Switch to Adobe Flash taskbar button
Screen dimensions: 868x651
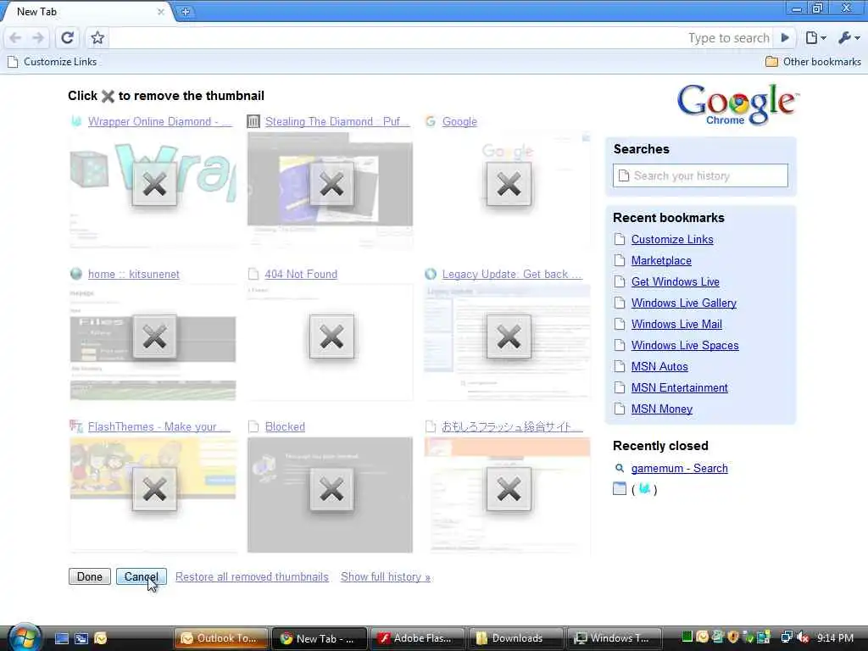pos(417,638)
